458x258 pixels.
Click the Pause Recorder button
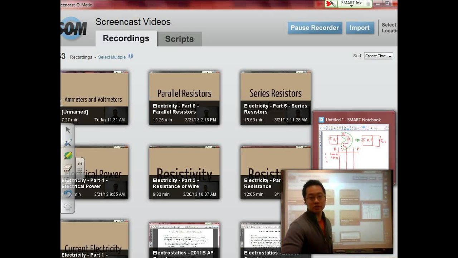pos(315,28)
